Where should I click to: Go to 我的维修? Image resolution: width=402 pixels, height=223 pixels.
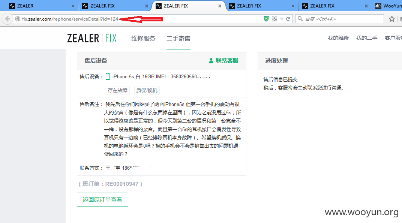(x=338, y=38)
